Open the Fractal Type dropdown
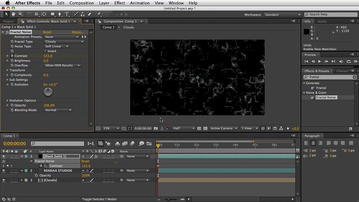Screen dimensions: 359x202 (x=64, y=42)
